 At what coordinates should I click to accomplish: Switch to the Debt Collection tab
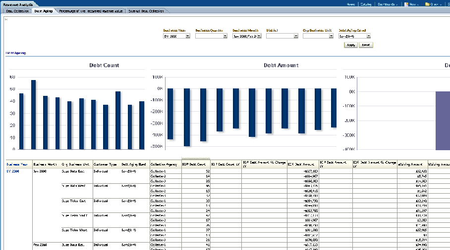pos(17,11)
